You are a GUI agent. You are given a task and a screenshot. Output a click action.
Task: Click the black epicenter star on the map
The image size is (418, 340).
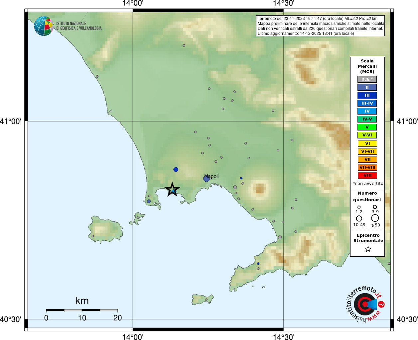pos(172,190)
